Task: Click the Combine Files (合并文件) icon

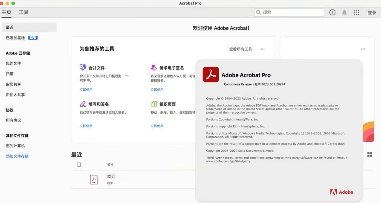Action: (83, 68)
